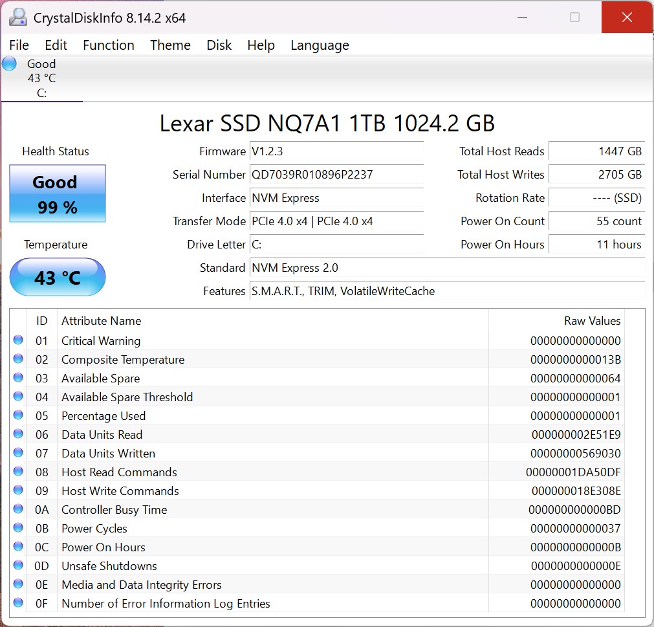The width and height of the screenshot is (654, 627).
Task: Click the status orb beside Power Cycles
Action: [x=18, y=528]
